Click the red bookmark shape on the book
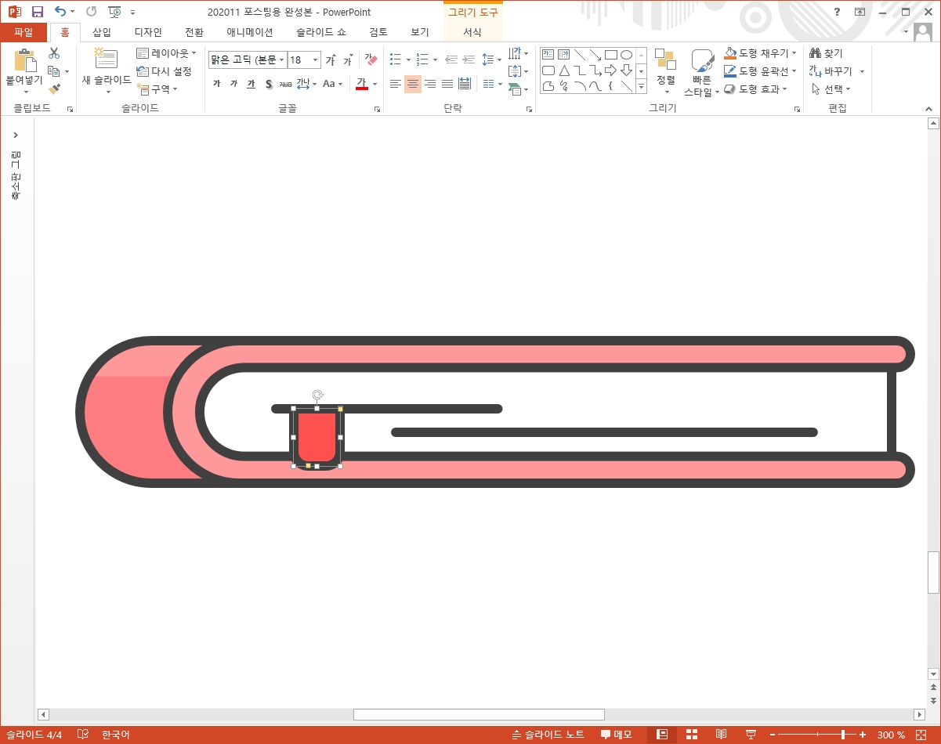The image size is (941, 744). 317,437
